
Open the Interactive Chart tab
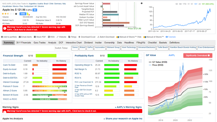[x=74, y=43]
